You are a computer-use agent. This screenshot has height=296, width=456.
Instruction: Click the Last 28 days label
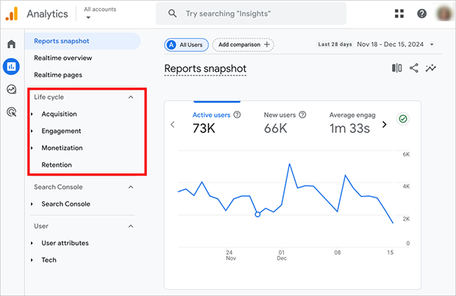coord(335,45)
